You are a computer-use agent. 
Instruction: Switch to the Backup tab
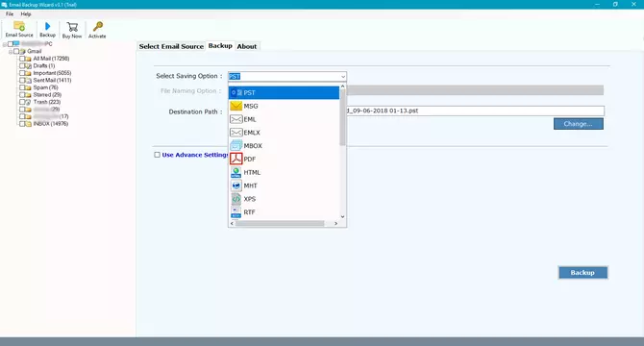coord(220,45)
